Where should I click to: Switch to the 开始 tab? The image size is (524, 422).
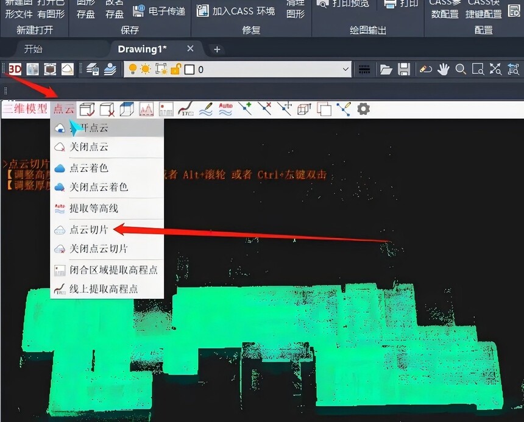click(x=33, y=49)
